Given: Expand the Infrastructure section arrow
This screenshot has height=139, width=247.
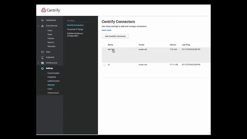Looking at the screenshot, I should 39,63.
